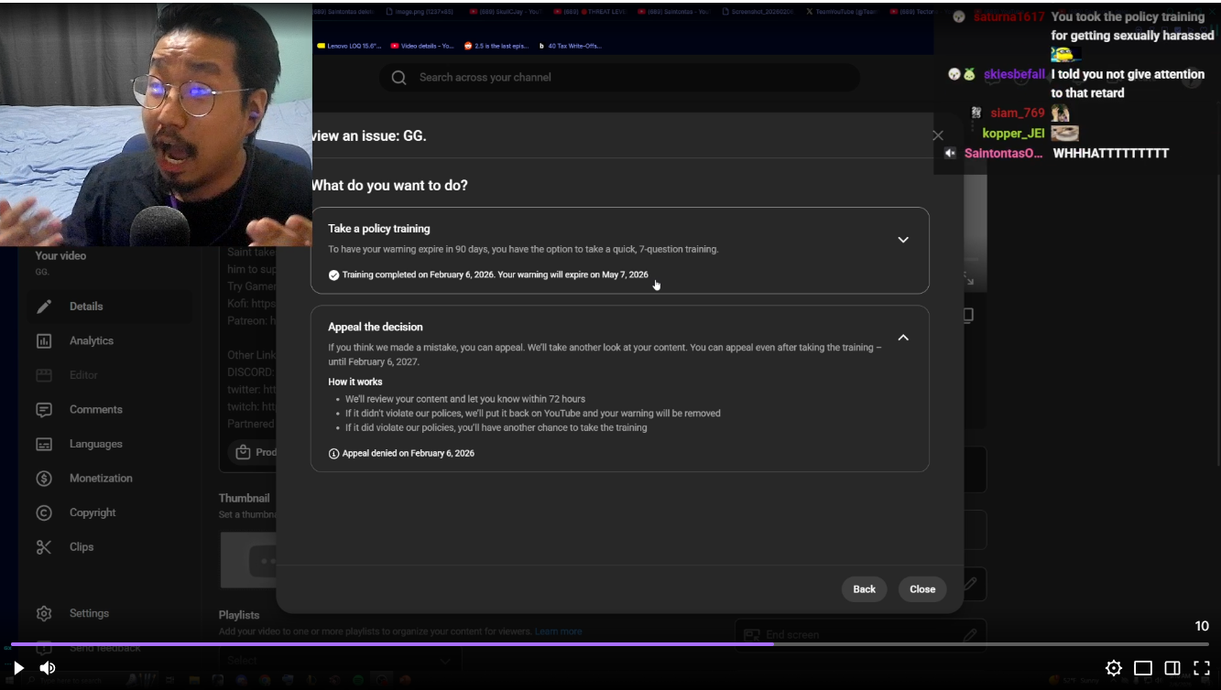Open the Copyright section icon
Screen dimensions: 1221x690
tap(44, 512)
